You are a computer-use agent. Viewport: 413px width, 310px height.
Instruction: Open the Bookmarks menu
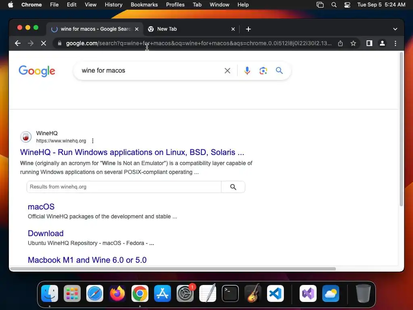pyautogui.click(x=144, y=5)
